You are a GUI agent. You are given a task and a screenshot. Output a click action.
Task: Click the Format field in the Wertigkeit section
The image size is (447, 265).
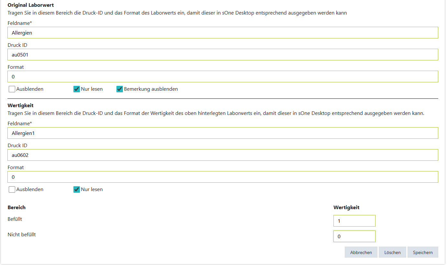pos(223,177)
